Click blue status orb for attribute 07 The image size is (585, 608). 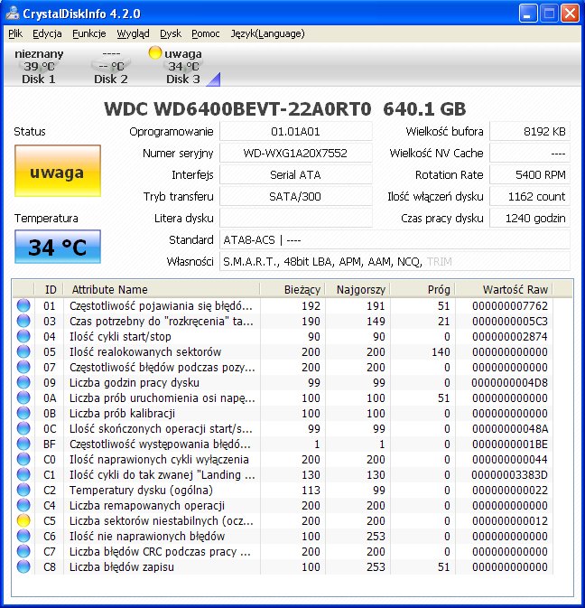[23, 367]
